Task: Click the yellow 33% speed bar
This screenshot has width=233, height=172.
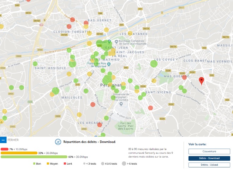Action: pos(19,153)
